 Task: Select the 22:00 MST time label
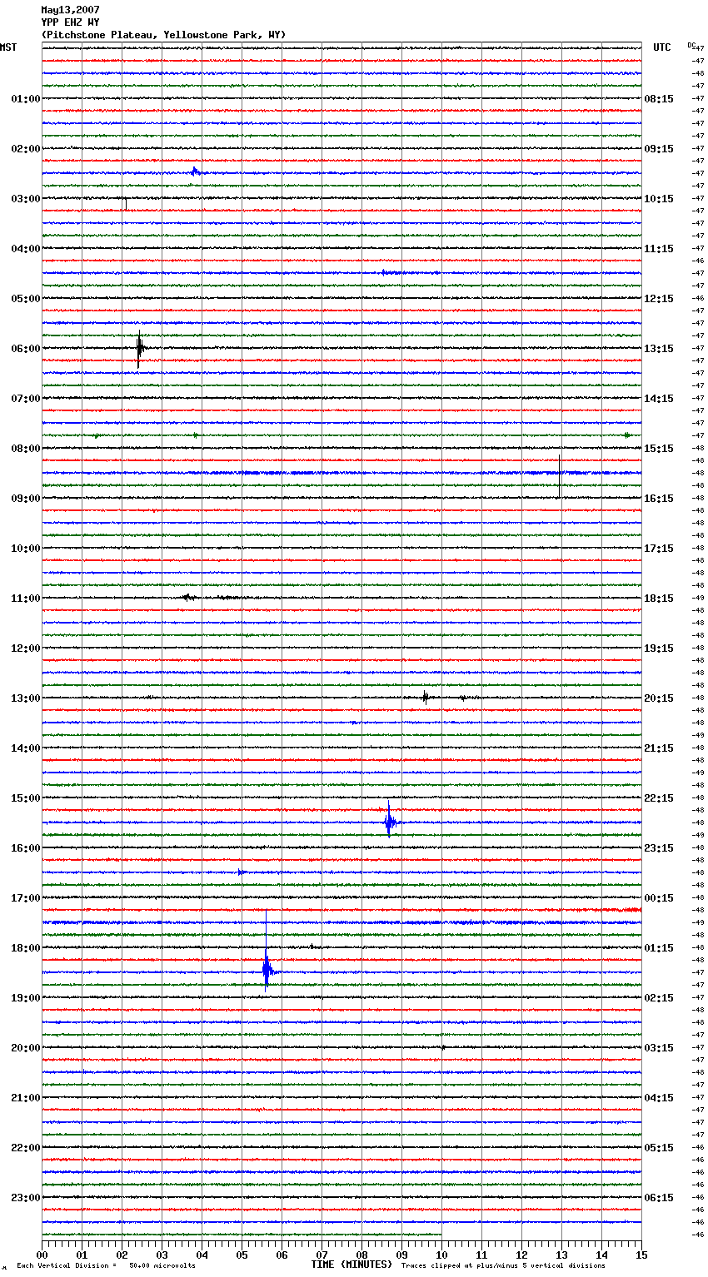[26, 1148]
